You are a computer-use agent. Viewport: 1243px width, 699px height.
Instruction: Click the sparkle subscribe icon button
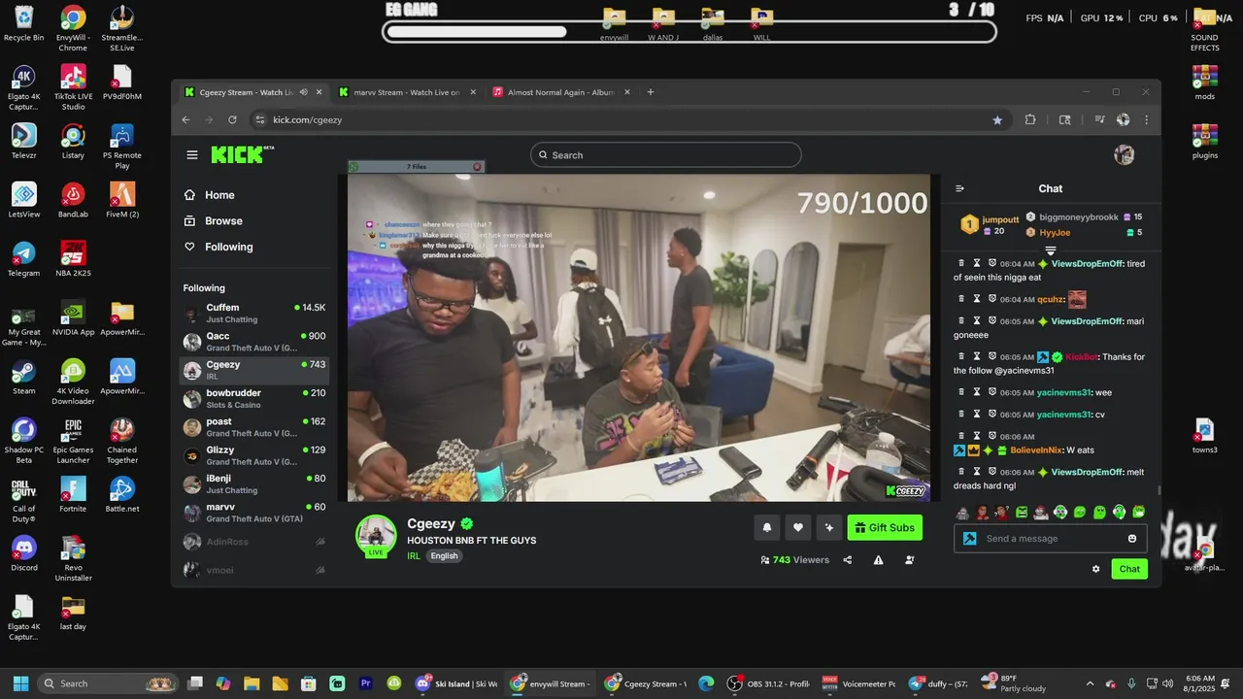pos(829,527)
